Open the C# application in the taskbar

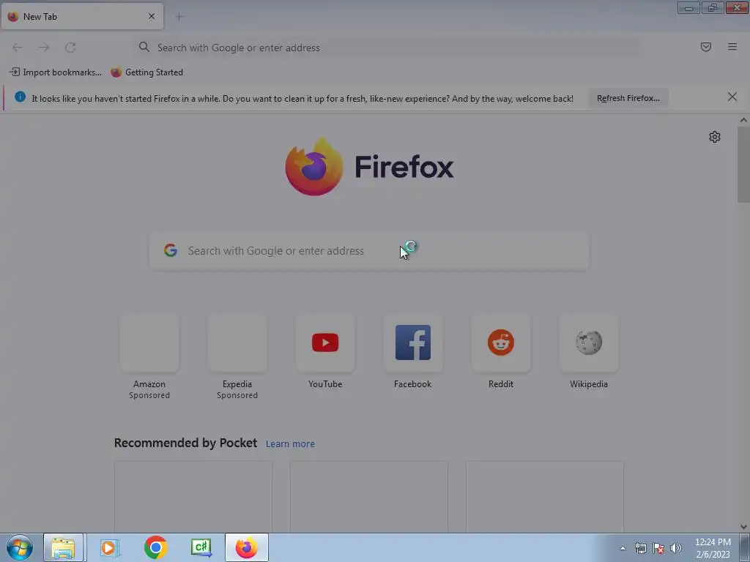(201, 547)
